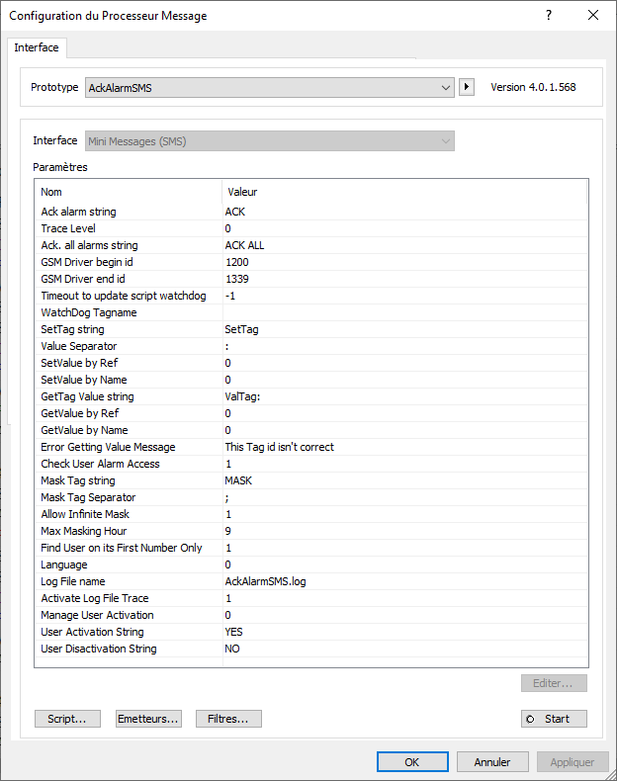Confirm with the OK button
The height and width of the screenshot is (781, 617).
click(412, 762)
